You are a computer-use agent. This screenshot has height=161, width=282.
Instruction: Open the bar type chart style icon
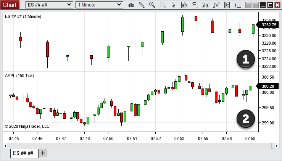pyautogui.click(x=131, y=5)
